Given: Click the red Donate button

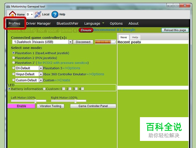Looking at the screenshot, I should (86, 30).
